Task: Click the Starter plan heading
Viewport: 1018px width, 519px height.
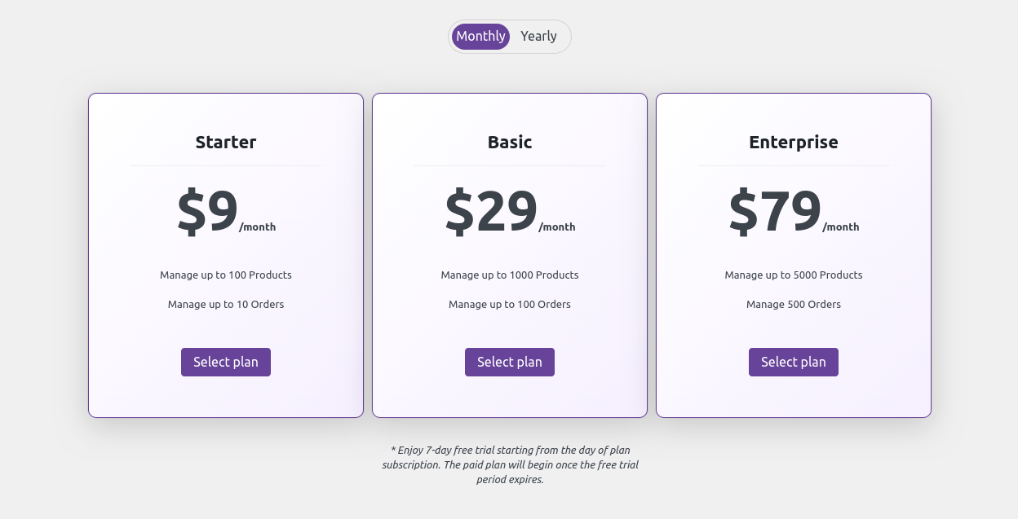Action: (226, 142)
